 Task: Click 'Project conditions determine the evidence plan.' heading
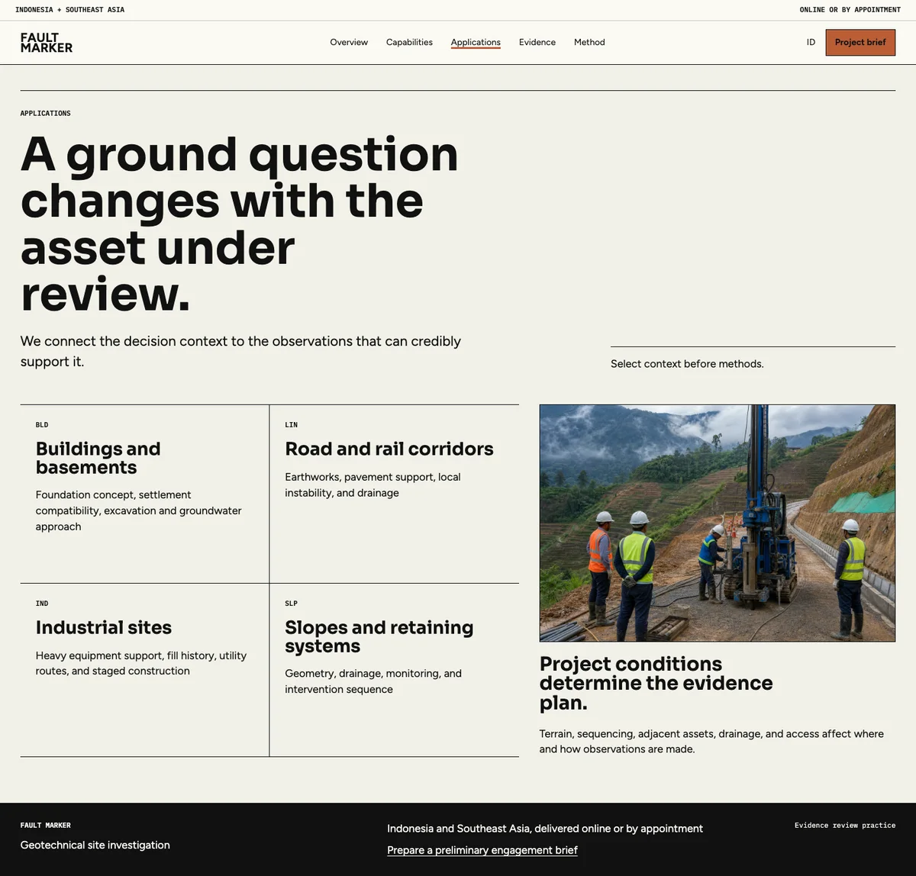pyautogui.click(x=656, y=683)
